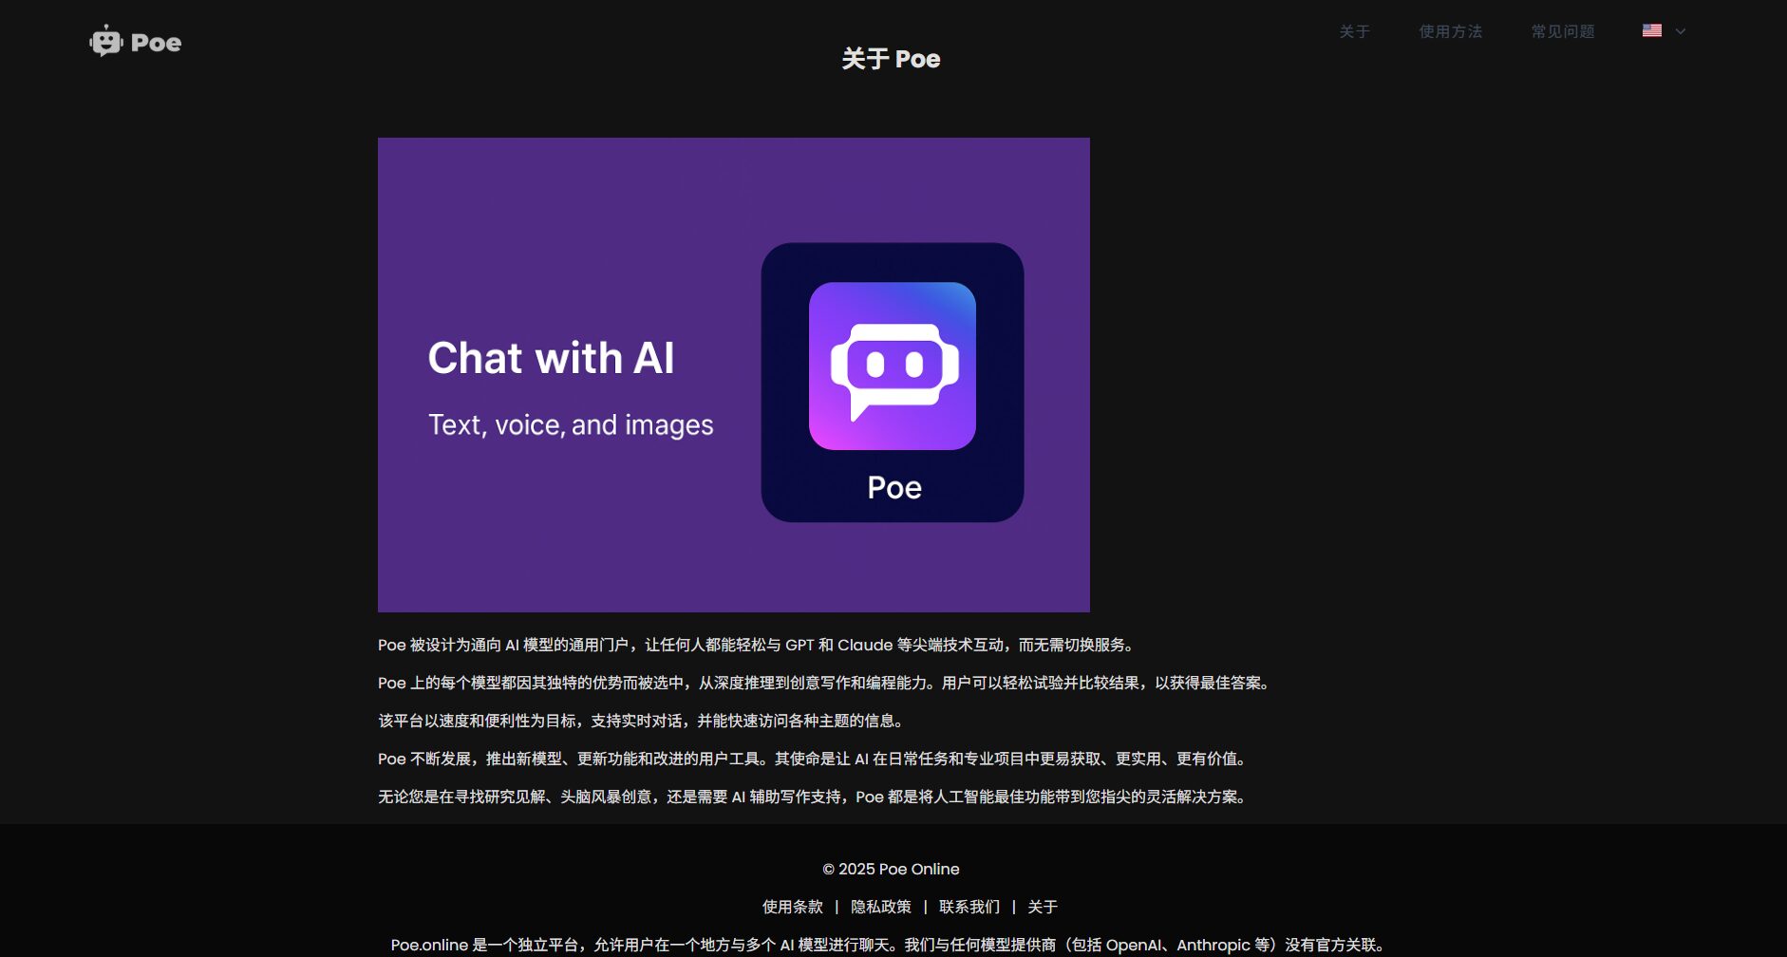
Task: Select the US flag language icon
Action: point(1650,31)
